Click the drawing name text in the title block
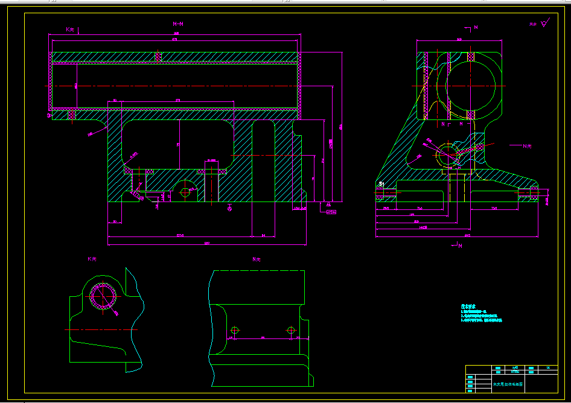Viewport: 571px width, 403px height. (x=508, y=384)
